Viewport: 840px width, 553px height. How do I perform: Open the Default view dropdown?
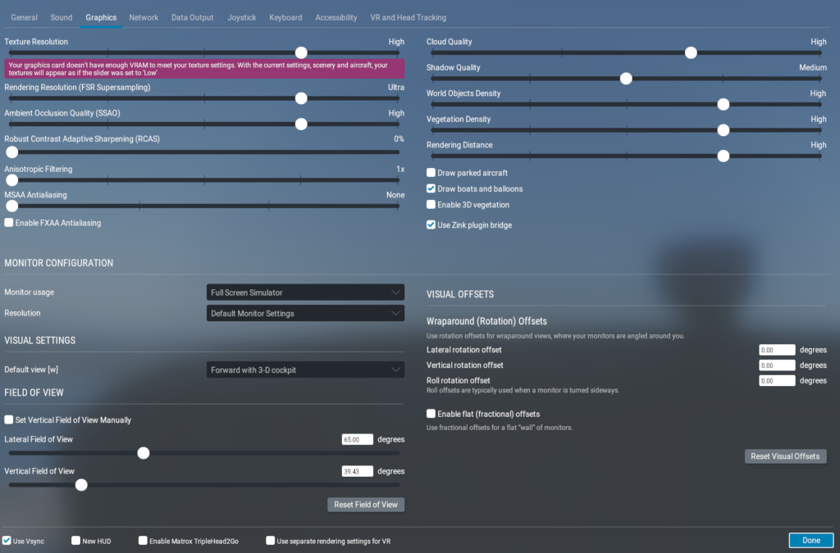(x=305, y=369)
